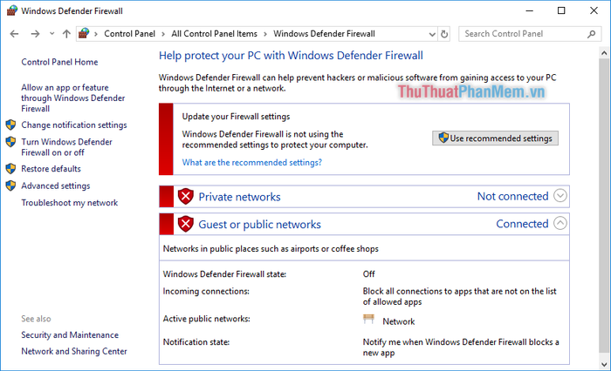Click shield icon beside Change notification settings

coord(10,125)
